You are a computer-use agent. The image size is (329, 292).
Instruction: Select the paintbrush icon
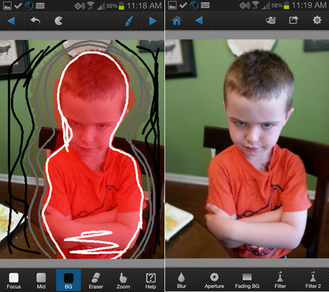[x=129, y=21]
